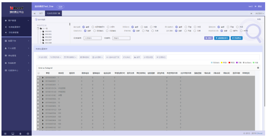Viewport: 267px width, 136px height.
Task: Click the power icon in the sidebar footer
Action: click(28, 134)
